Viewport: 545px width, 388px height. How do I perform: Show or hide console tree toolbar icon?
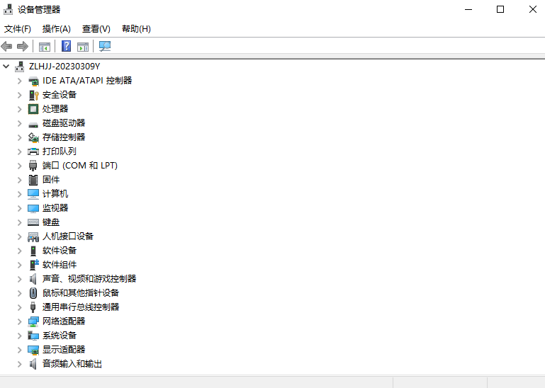point(45,47)
